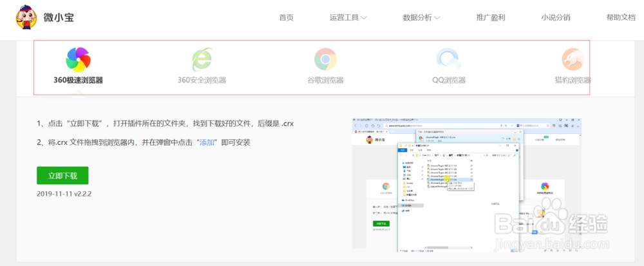Screen dimensions: 644x266
Task: Switch to the 360安全浏览器 tab label
Action: (x=202, y=80)
